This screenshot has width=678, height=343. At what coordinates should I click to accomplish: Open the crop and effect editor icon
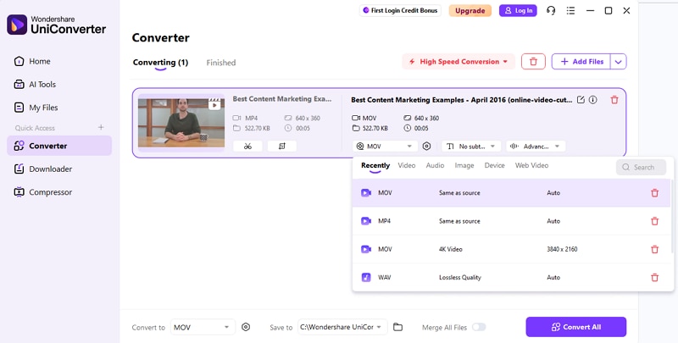click(x=282, y=146)
